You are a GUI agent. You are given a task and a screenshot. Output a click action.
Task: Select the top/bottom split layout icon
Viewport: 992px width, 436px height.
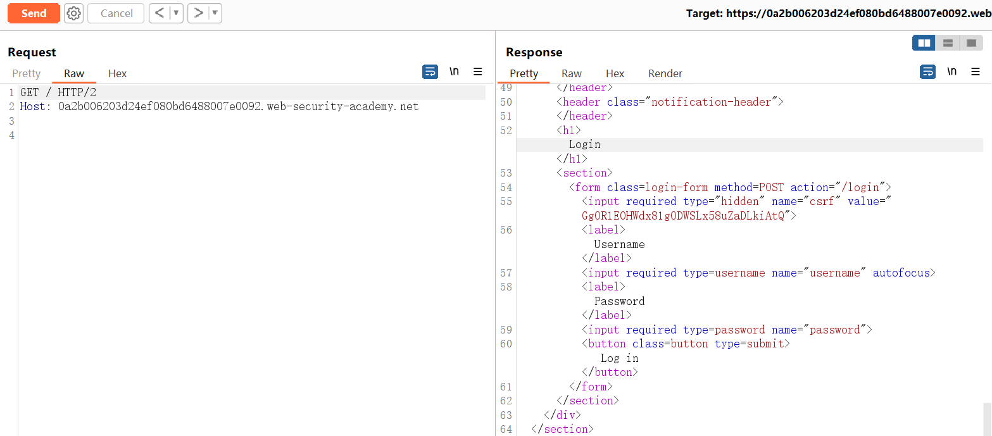click(x=948, y=43)
